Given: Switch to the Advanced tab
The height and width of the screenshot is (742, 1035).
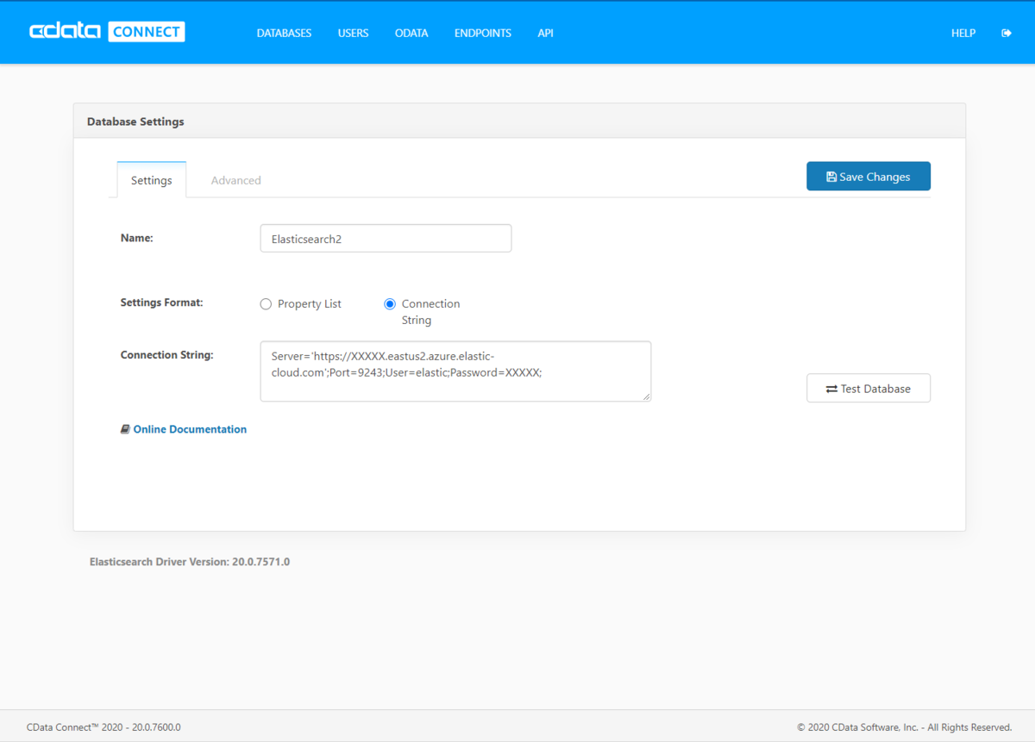Looking at the screenshot, I should coord(235,180).
